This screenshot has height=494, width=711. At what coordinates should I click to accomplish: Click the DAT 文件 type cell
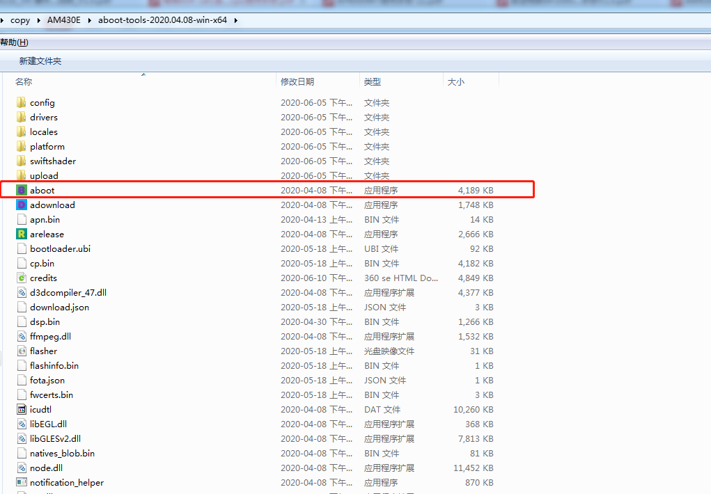click(382, 410)
